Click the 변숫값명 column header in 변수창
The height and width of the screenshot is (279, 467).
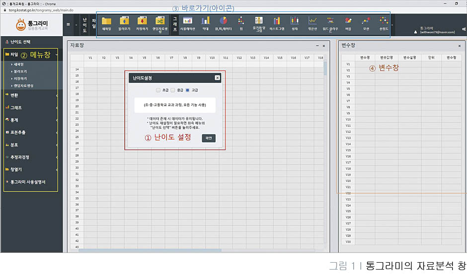[387, 57]
